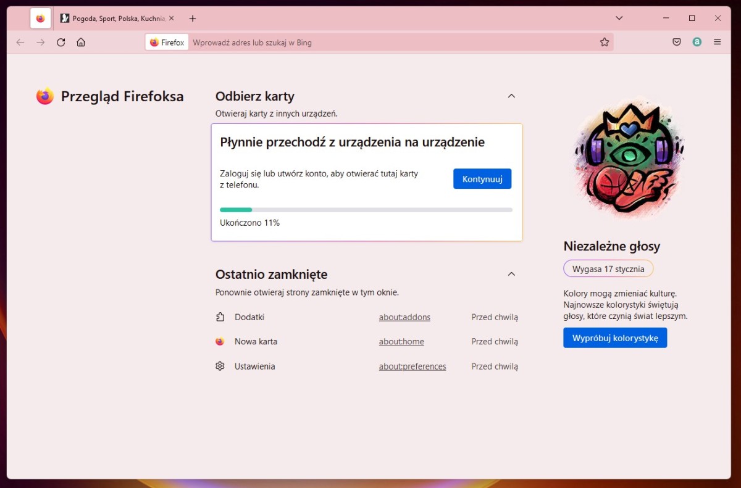741x488 pixels.
Task: Click the gear icon beside Ustawienia
Action: [x=219, y=366]
